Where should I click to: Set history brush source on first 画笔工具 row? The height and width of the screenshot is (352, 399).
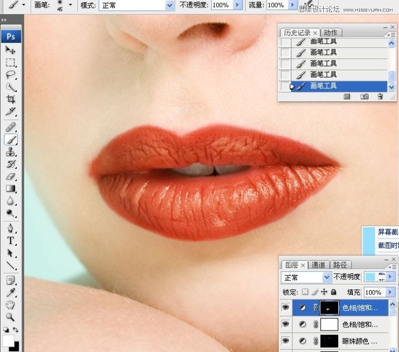coord(285,42)
